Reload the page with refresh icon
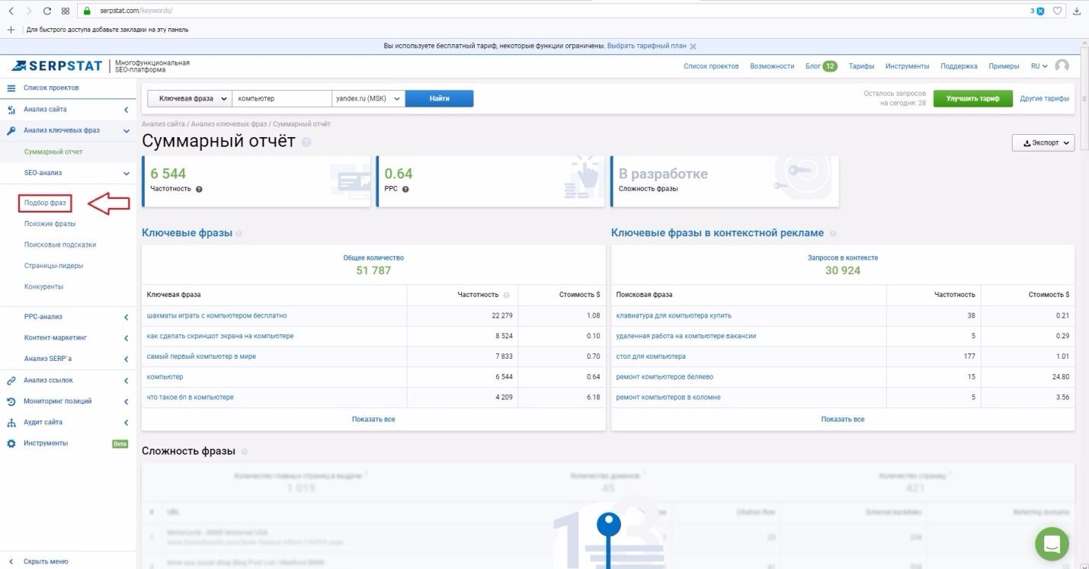 tap(47, 11)
